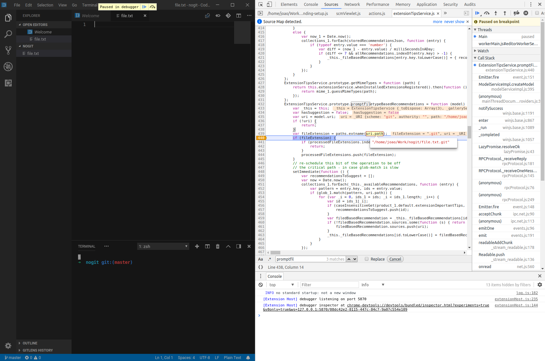The height and width of the screenshot is (361, 545).
Task: Switch to the Network tab in DevTools
Action: [x=352, y=4]
